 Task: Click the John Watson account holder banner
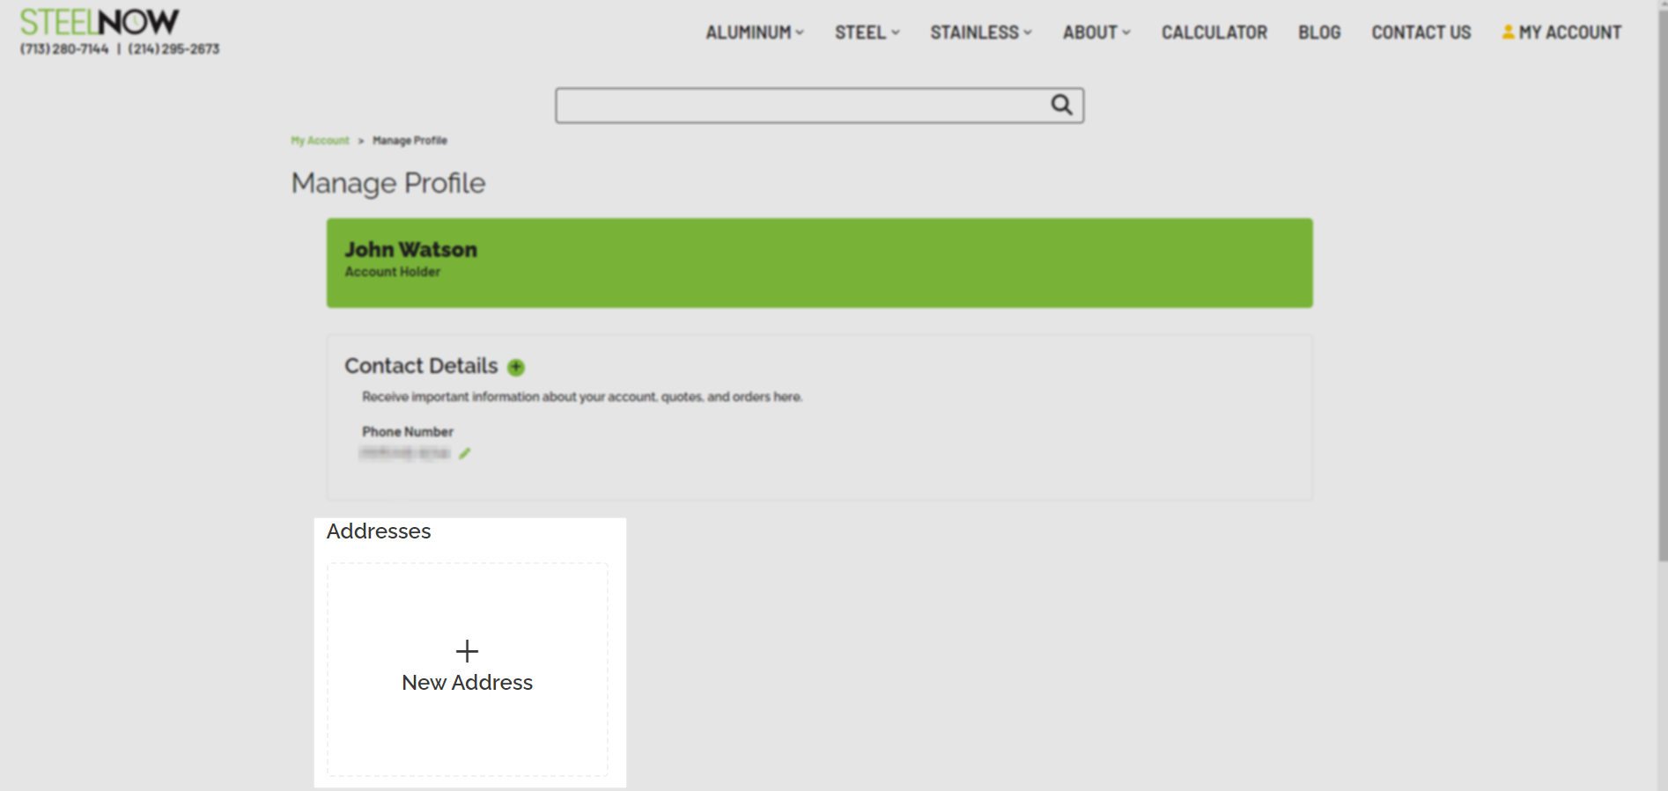tap(819, 262)
